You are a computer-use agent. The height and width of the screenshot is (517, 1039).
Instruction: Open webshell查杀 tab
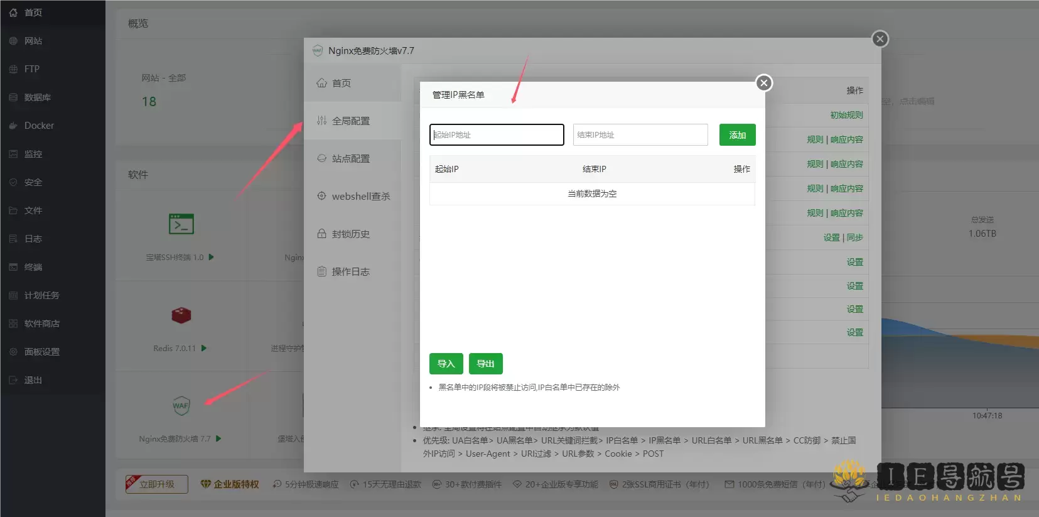click(353, 196)
